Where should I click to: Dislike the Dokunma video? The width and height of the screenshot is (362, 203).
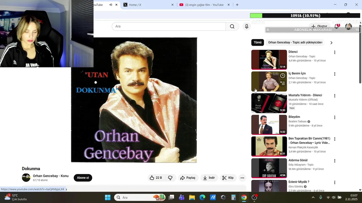(170, 178)
